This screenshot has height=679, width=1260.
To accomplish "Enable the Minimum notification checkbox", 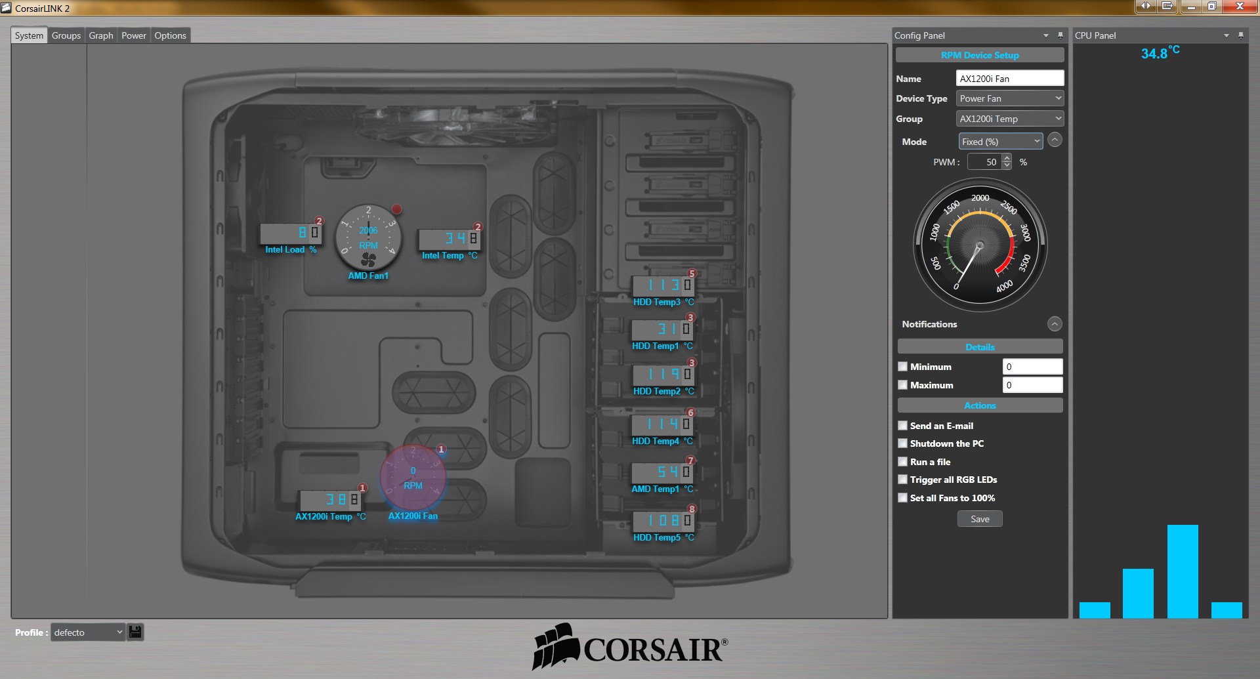I will click(x=903, y=367).
